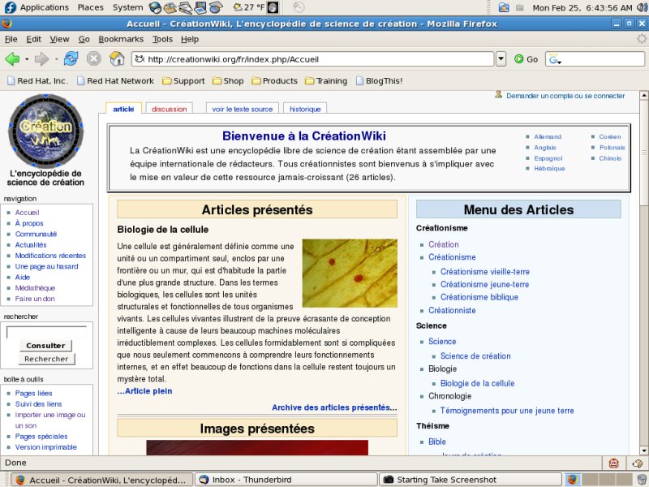Go to Home via house icon
This screenshot has width=649, height=487.
coord(117,58)
